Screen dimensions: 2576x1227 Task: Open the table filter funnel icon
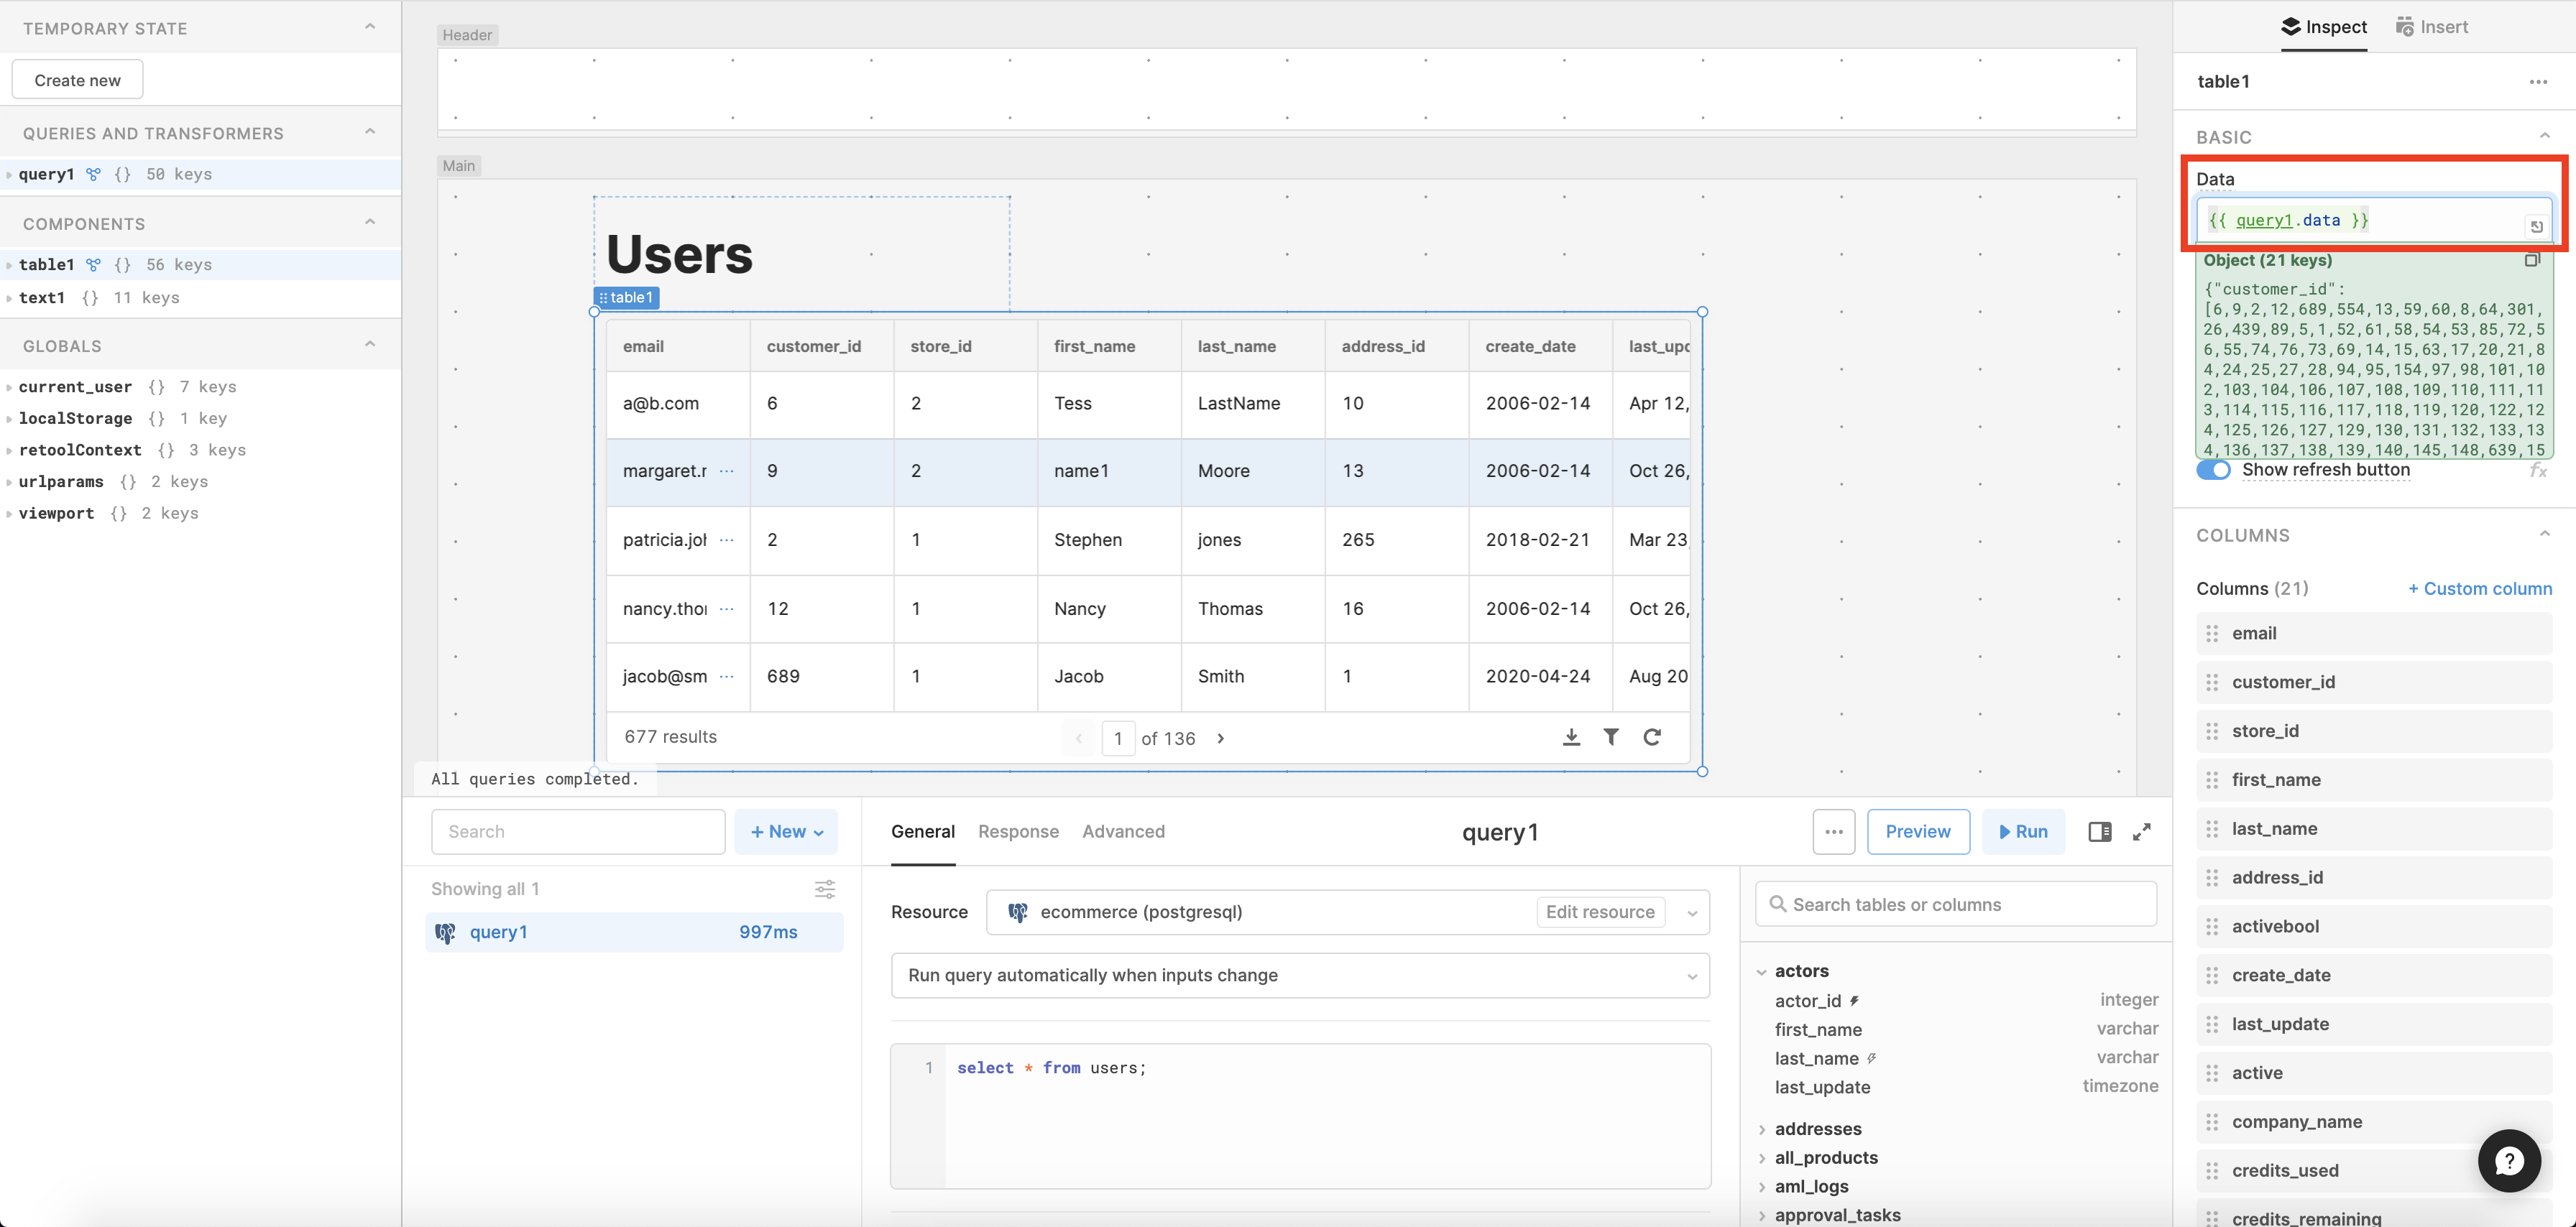[x=1611, y=737]
